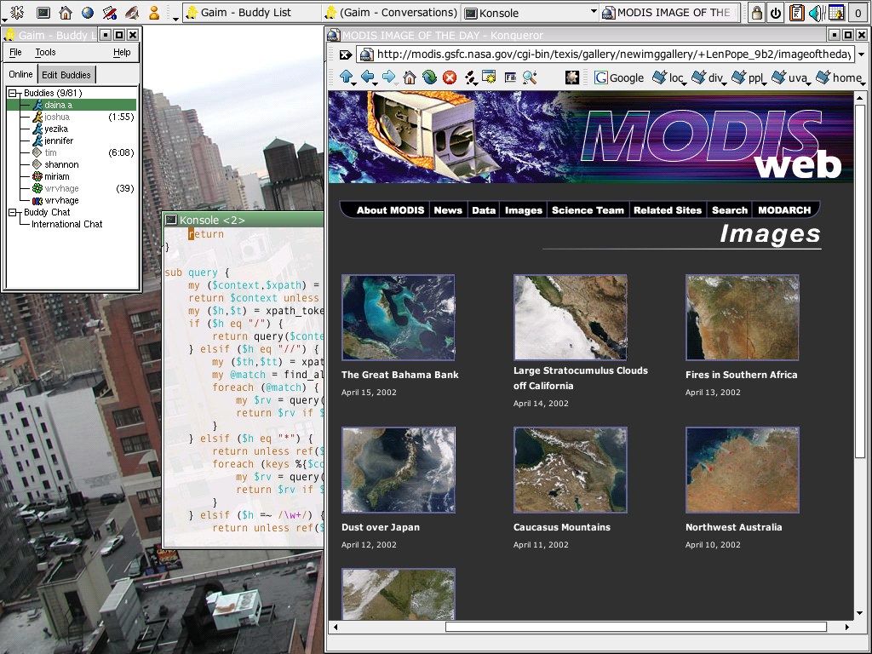Select idle buddy tim
Image resolution: width=872 pixels, height=654 pixels.
pyautogui.click(x=72, y=152)
